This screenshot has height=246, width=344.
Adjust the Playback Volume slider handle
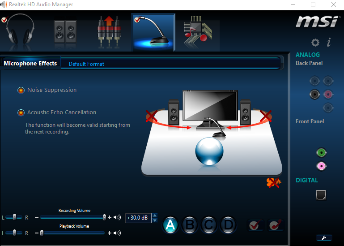[x=42, y=233]
